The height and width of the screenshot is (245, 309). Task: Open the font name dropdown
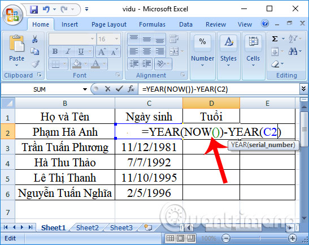[92, 38]
